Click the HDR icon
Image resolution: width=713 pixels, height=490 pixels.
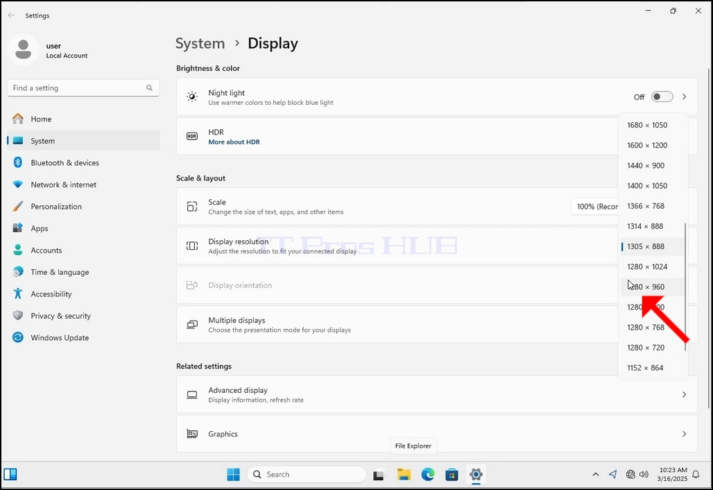[x=192, y=136]
